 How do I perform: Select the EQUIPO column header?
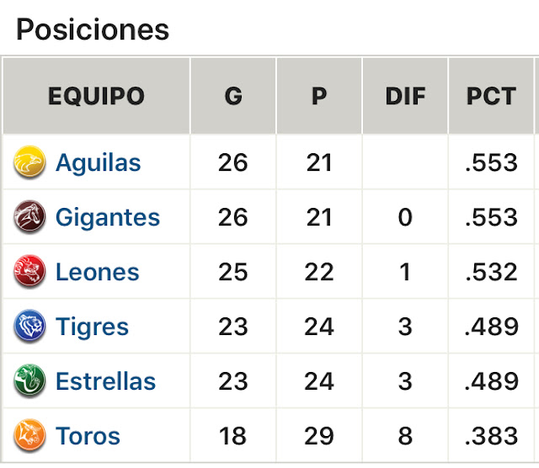click(96, 95)
